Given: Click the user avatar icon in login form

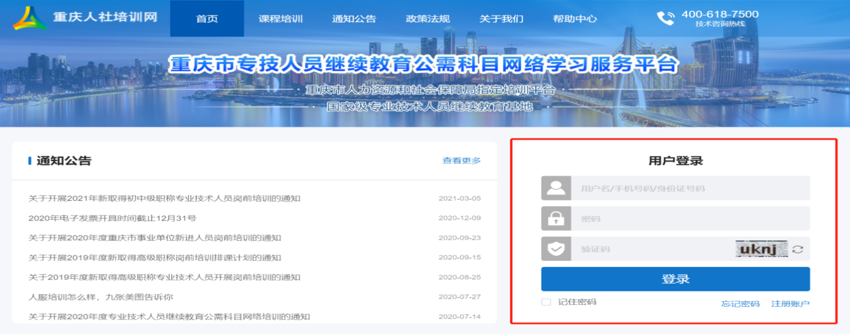Looking at the screenshot, I should pos(556,188).
